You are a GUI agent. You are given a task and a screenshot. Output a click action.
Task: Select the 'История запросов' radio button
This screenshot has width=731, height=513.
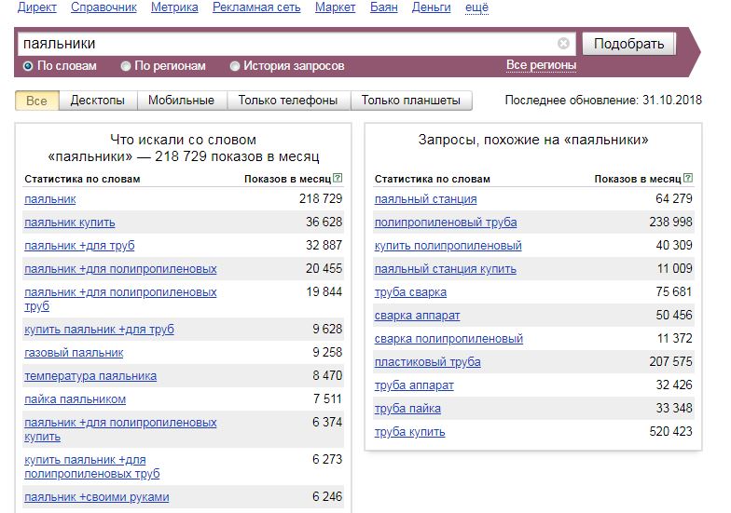click(235, 66)
